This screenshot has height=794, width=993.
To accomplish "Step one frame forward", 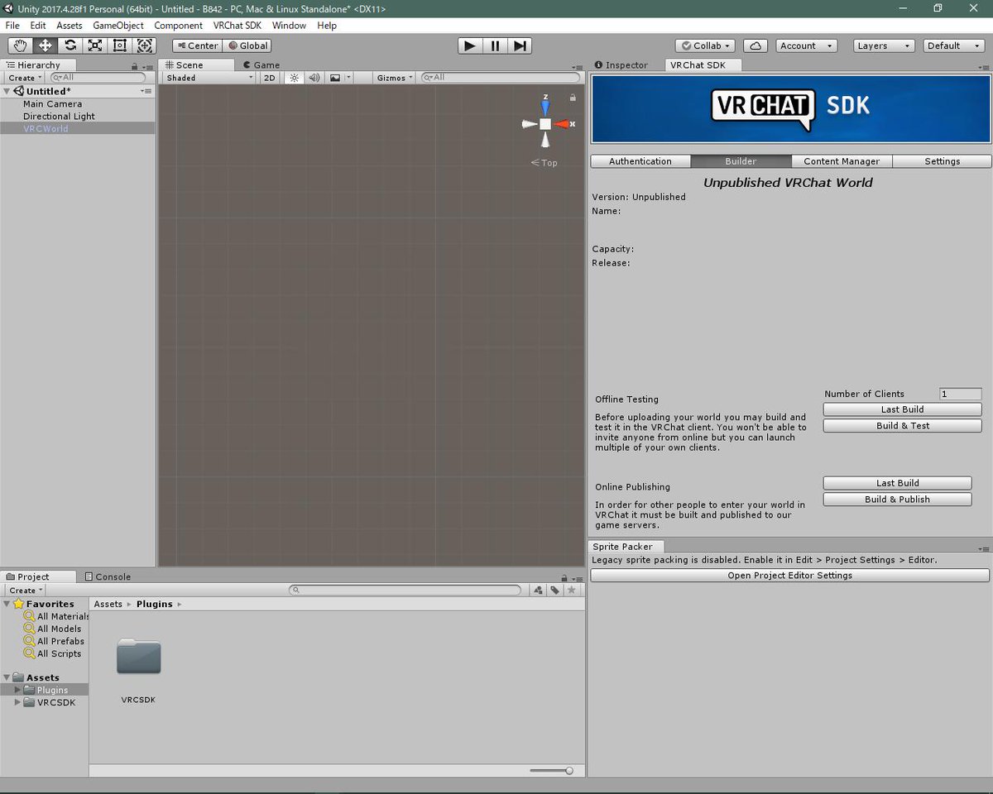I will point(519,45).
